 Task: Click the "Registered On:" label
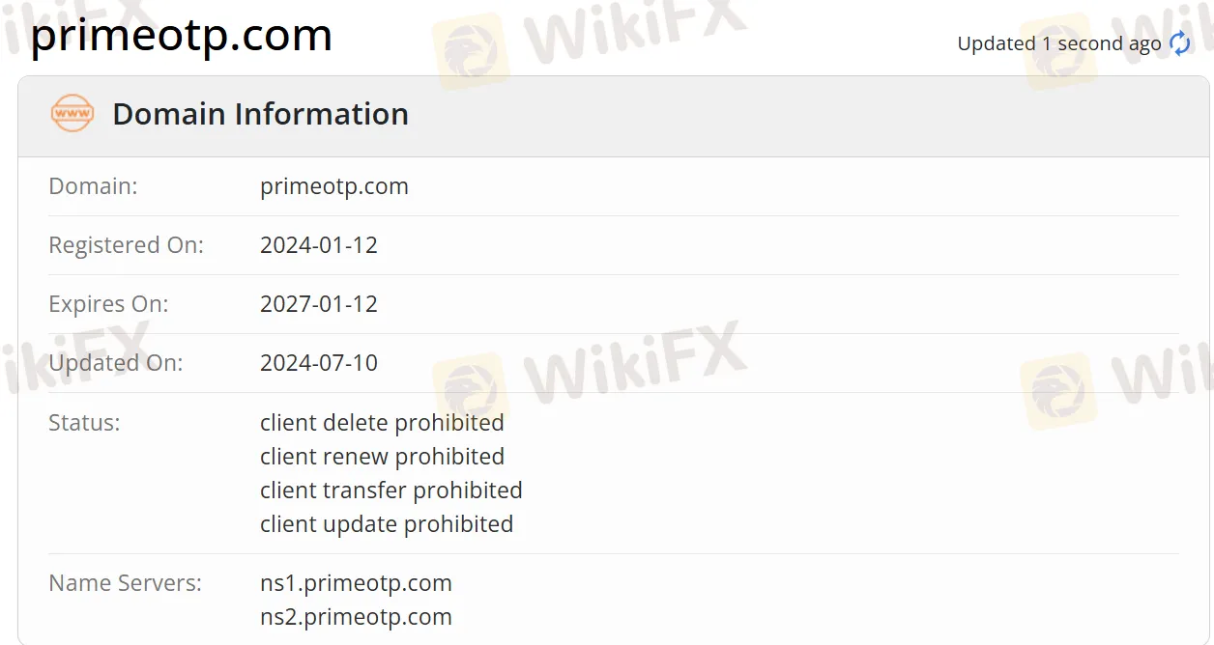tap(126, 245)
